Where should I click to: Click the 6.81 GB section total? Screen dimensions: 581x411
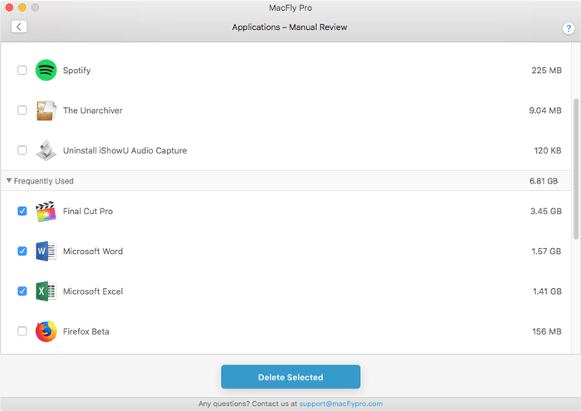[x=544, y=181]
